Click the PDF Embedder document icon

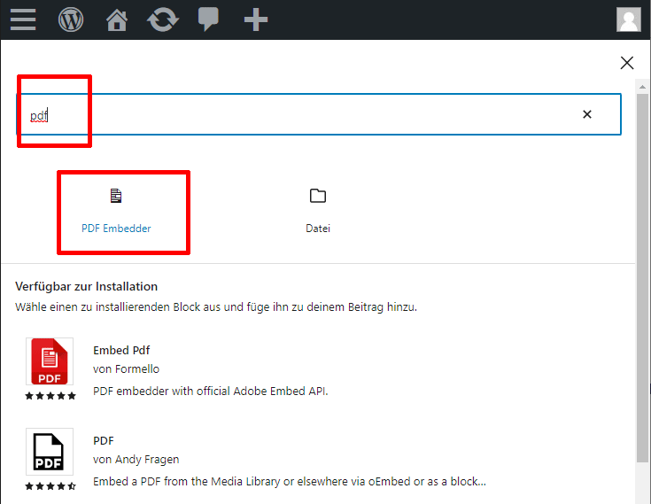point(116,196)
